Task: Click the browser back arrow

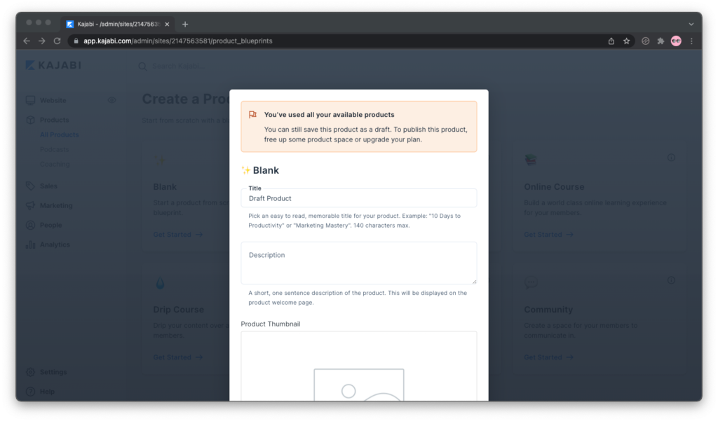Action: [27, 41]
